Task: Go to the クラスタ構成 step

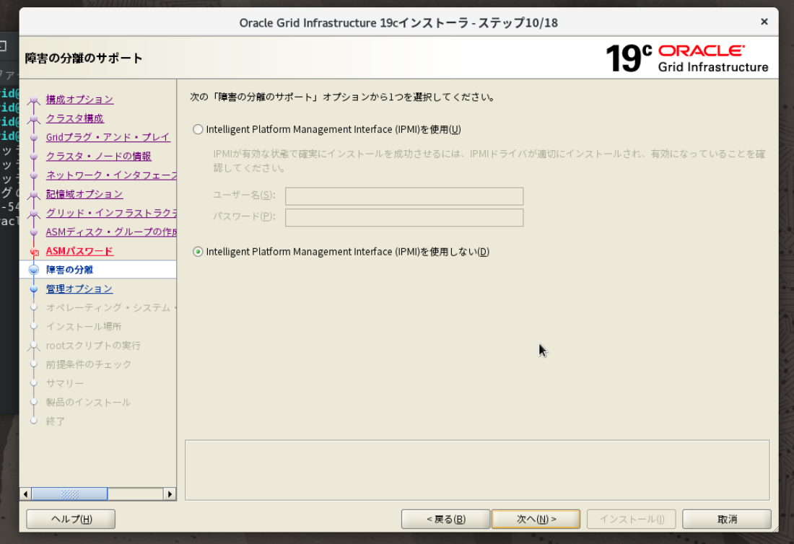Action: [x=74, y=118]
